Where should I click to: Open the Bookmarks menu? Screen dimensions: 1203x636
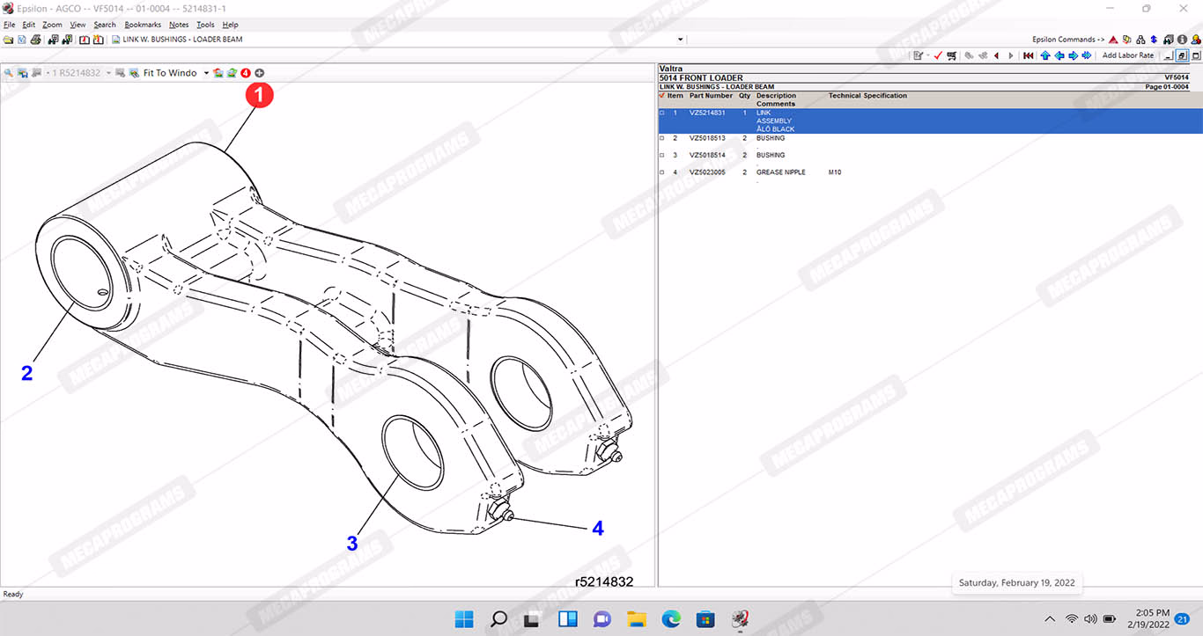point(143,25)
